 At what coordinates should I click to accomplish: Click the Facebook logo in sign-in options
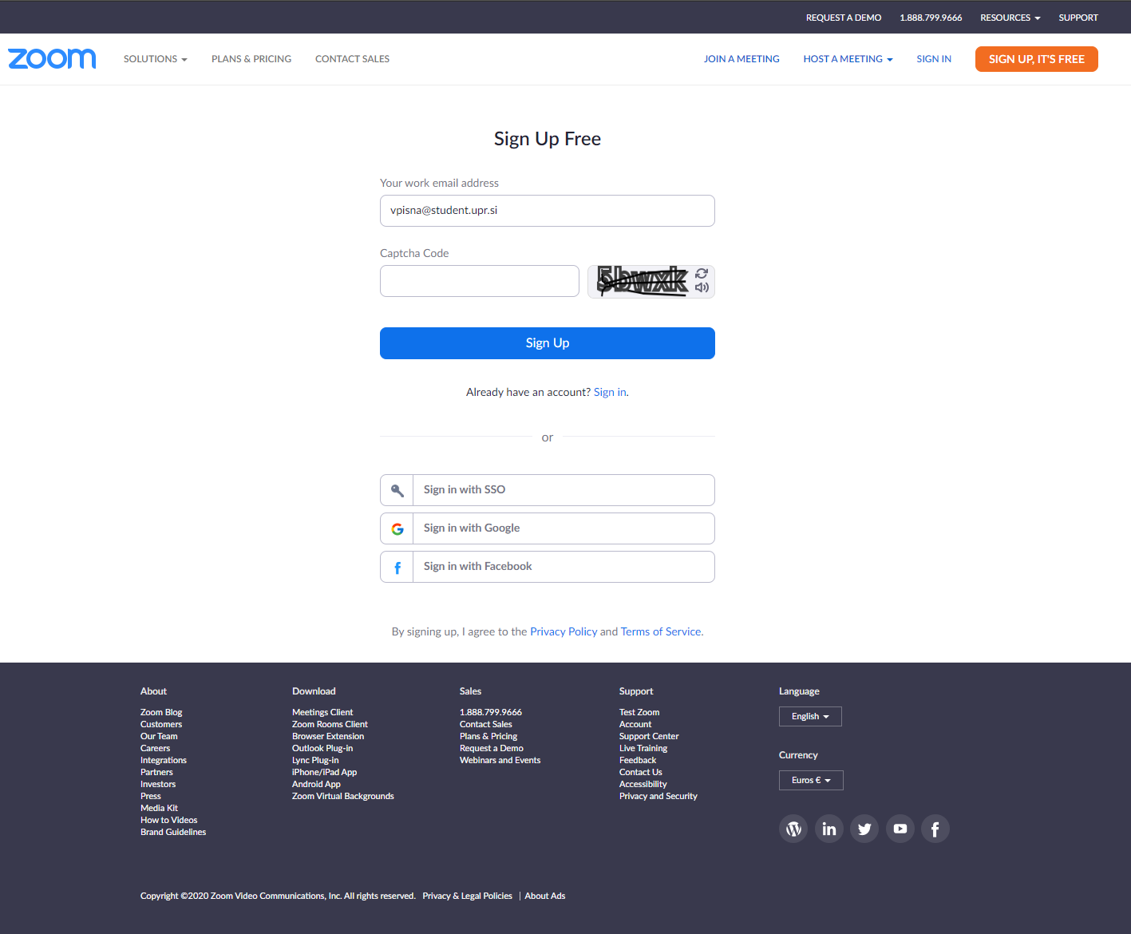coord(397,568)
